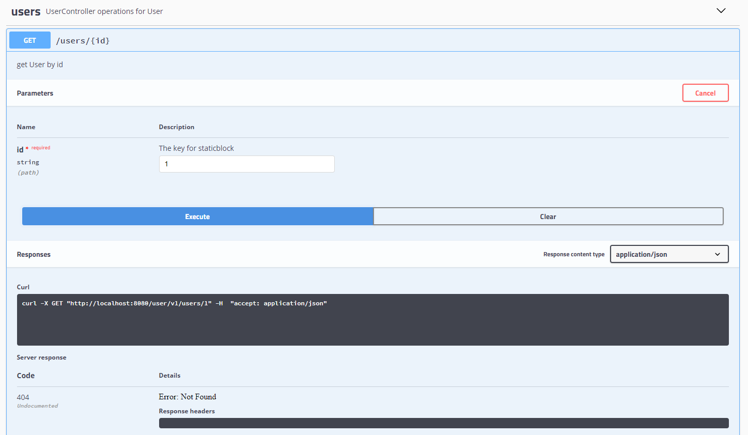Click the Clear button
748x435 pixels.
point(548,216)
